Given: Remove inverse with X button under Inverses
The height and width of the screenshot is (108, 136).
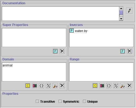Looking at the screenshot, I should pos(130,51).
